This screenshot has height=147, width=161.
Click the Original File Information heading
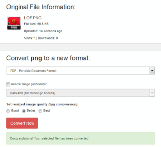pos(41,7)
